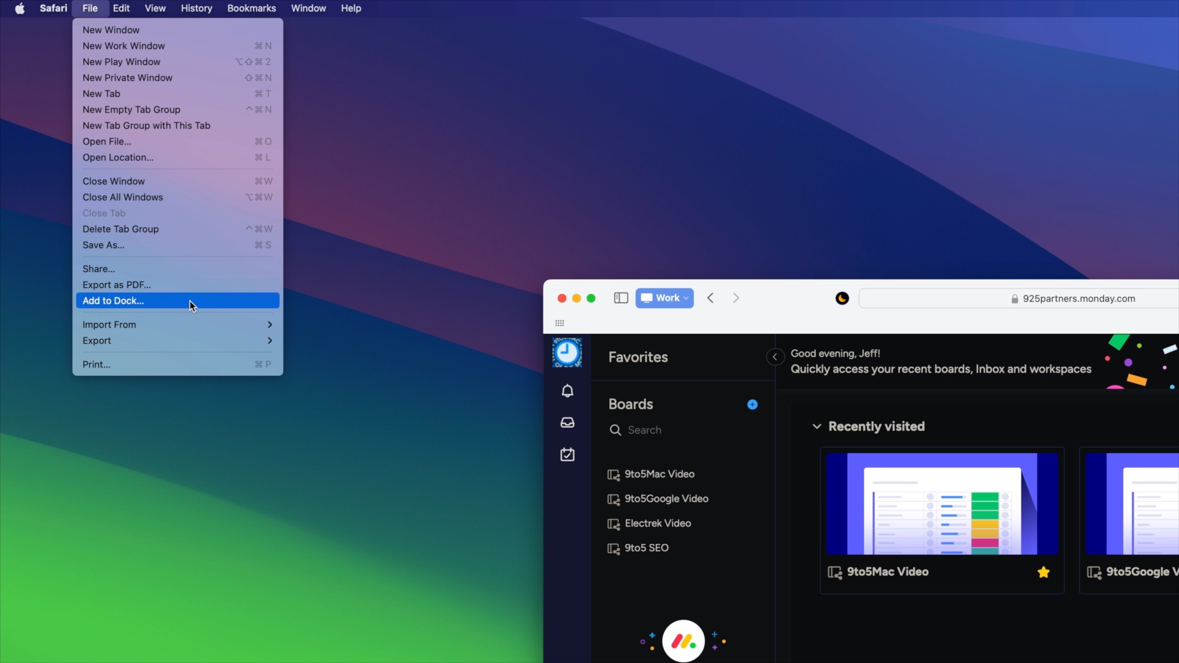This screenshot has width=1179, height=663.
Task: Select 'Export as PDF...' menu item
Action: 117,284
